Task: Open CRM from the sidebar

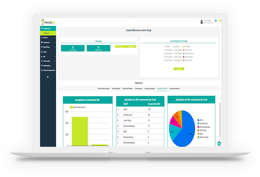Action: pyautogui.click(x=45, y=51)
